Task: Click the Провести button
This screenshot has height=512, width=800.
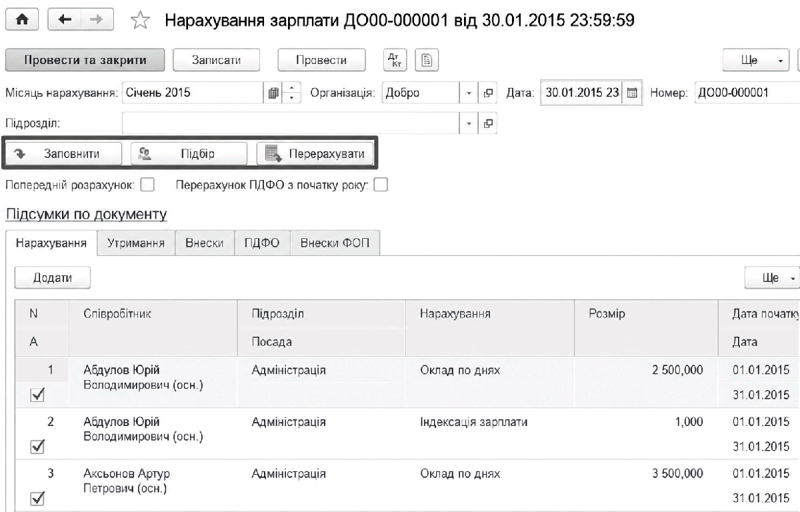Action: 321,60
